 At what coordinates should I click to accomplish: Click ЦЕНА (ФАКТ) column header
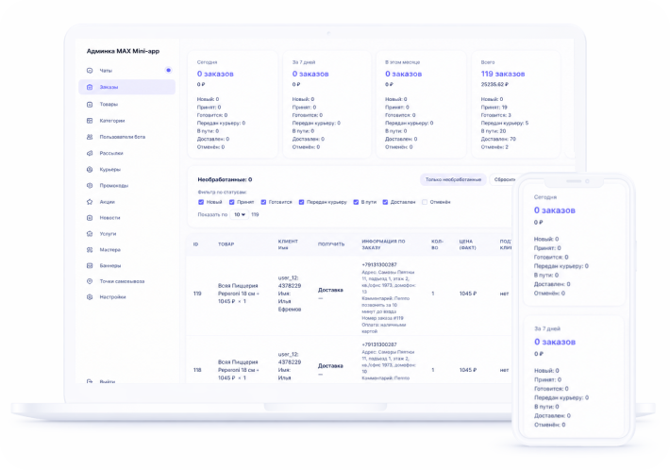(x=467, y=244)
